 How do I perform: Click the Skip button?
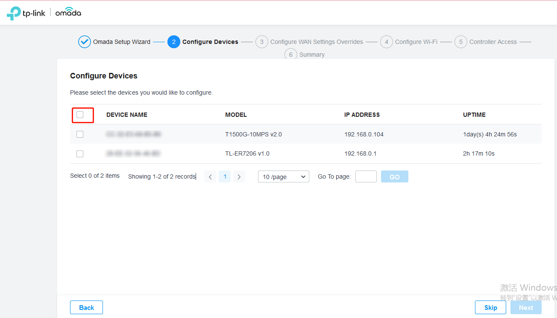point(490,307)
